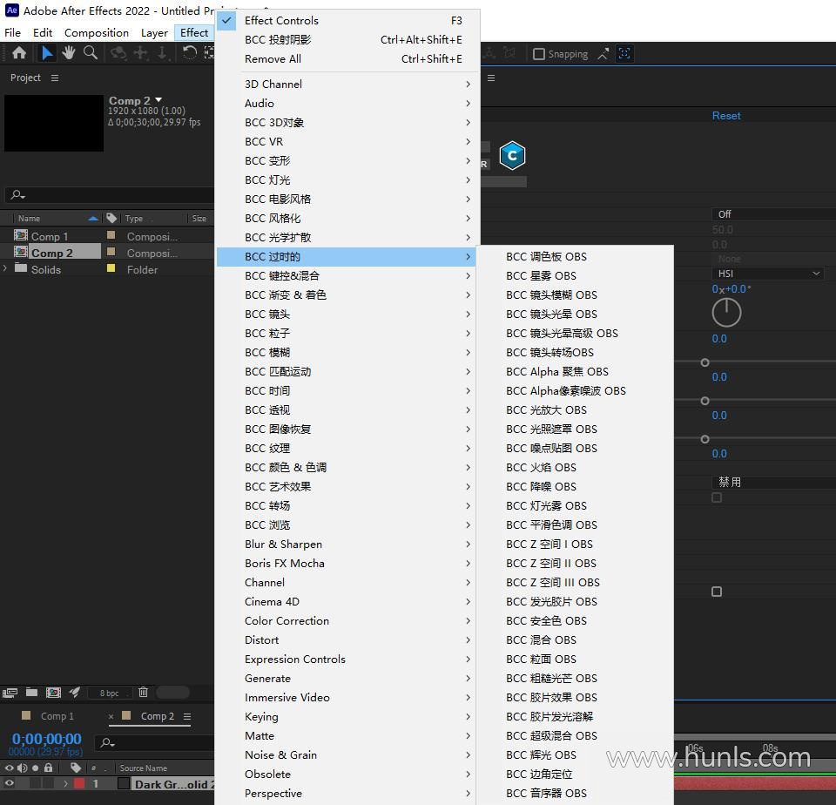Expand Dark Gray Solid layer properties

point(65,784)
